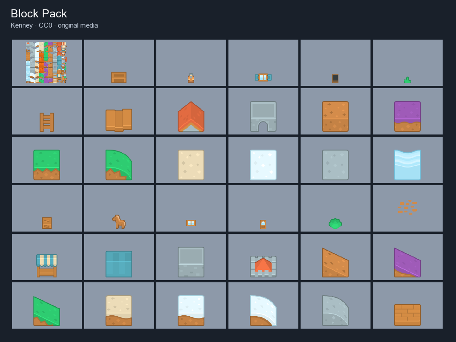Select the wooden drawer cabinet tile
The width and height of the screenshot is (456, 342).
pos(119,77)
